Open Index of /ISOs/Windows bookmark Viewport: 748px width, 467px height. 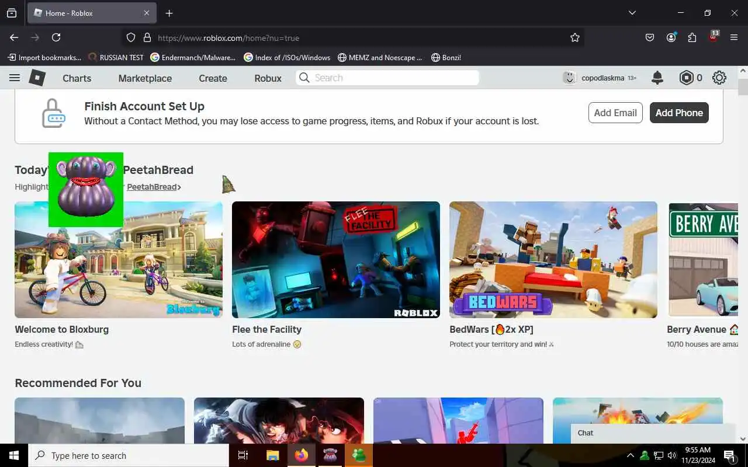click(287, 57)
